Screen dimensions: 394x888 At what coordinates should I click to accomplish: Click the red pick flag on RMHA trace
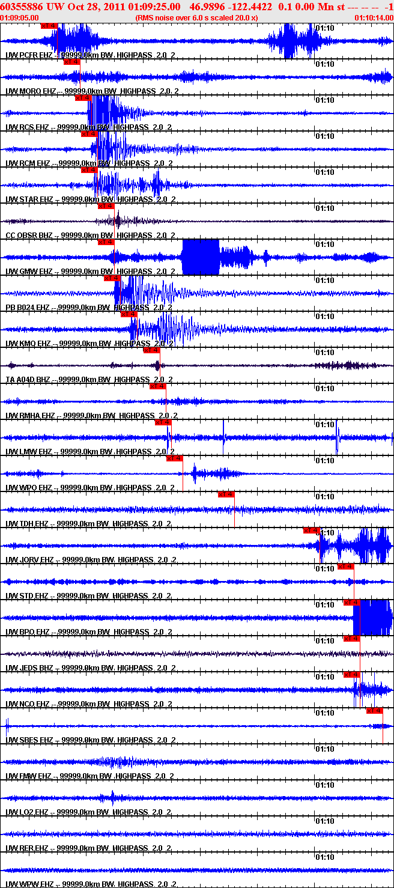[157, 386]
